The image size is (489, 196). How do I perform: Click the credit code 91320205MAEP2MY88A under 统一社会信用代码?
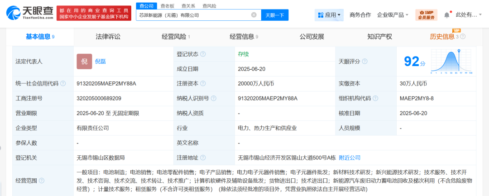(107, 83)
